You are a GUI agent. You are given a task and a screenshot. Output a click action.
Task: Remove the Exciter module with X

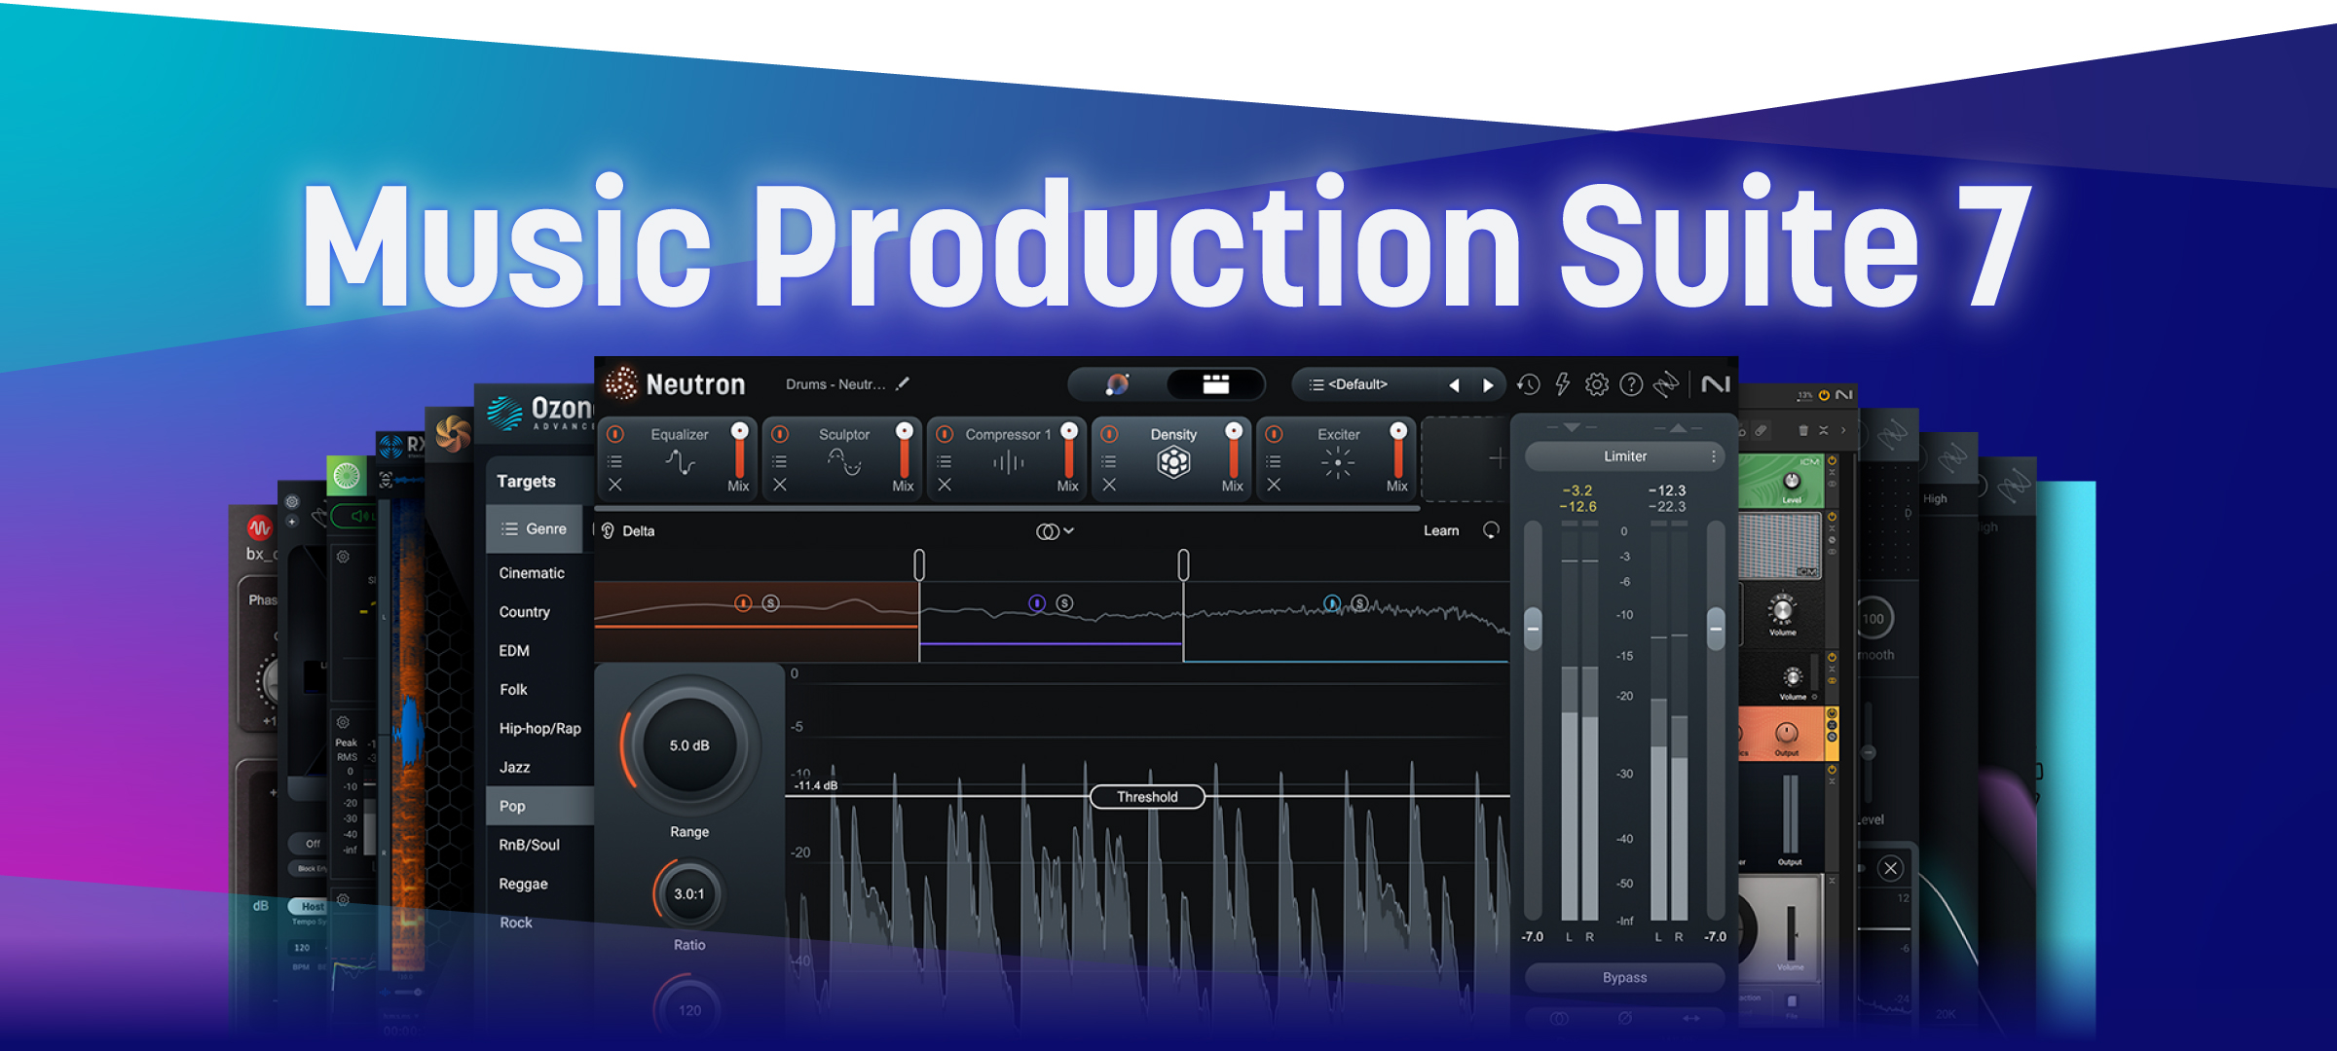tap(1274, 485)
